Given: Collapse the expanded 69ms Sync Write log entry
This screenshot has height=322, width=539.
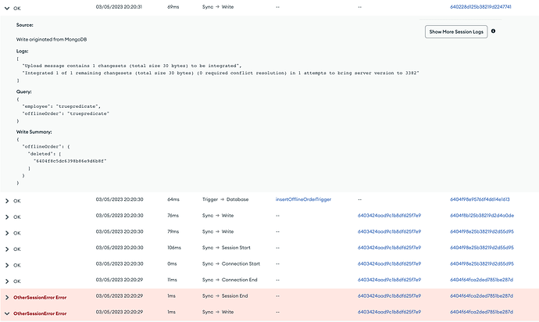Looking at the screenshot, I should (x=7, y=6).
